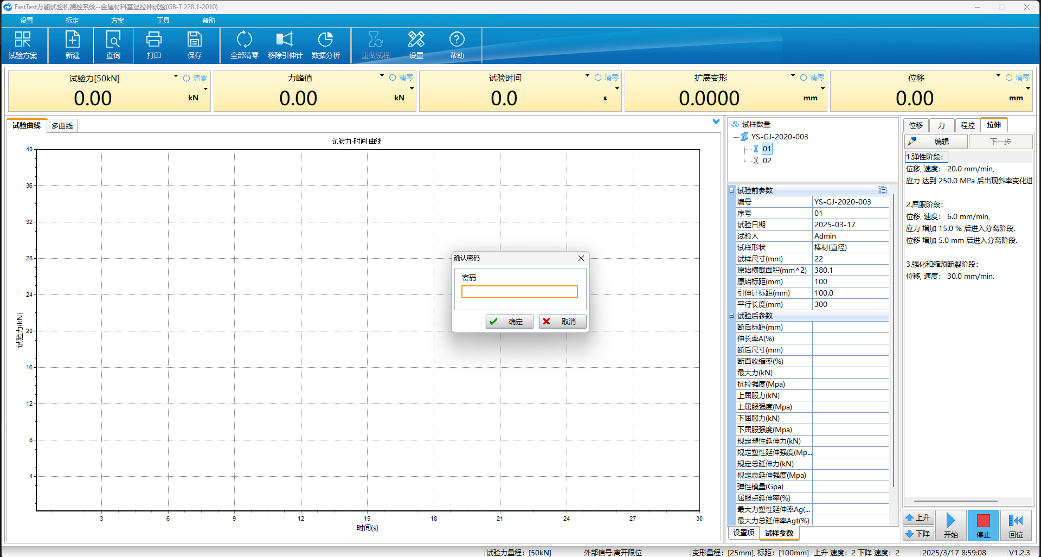Screen dimensions: 1041x557
Task: Open the dropdown arrow on 试验力[50kN] panel
Action: click(176, 76)
